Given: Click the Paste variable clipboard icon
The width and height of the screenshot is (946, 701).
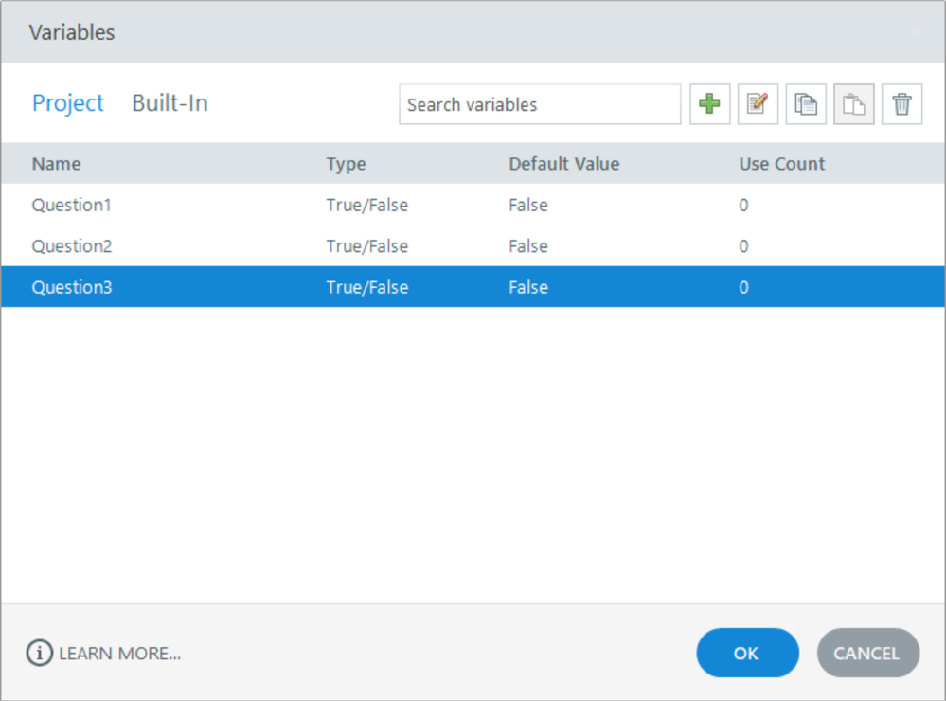Looking at the screenshot, I should pos(853,104).
